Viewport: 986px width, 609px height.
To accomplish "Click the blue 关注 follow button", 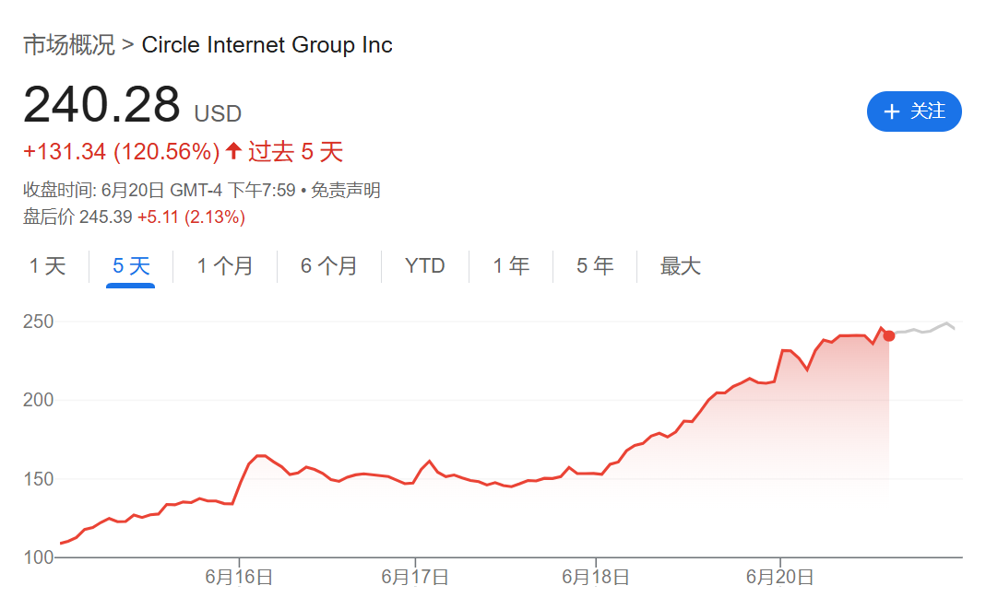I will (x=914, y=111).
